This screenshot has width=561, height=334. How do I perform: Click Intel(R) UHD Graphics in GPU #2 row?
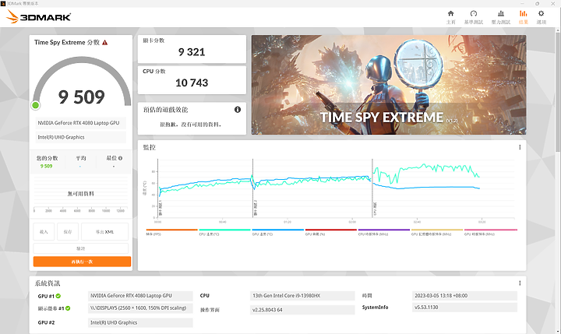pos(140,322)
